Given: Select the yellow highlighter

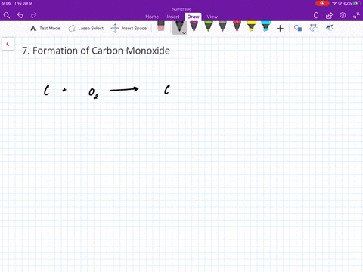Looking at the screenshot, I should (x=251, y=26).
